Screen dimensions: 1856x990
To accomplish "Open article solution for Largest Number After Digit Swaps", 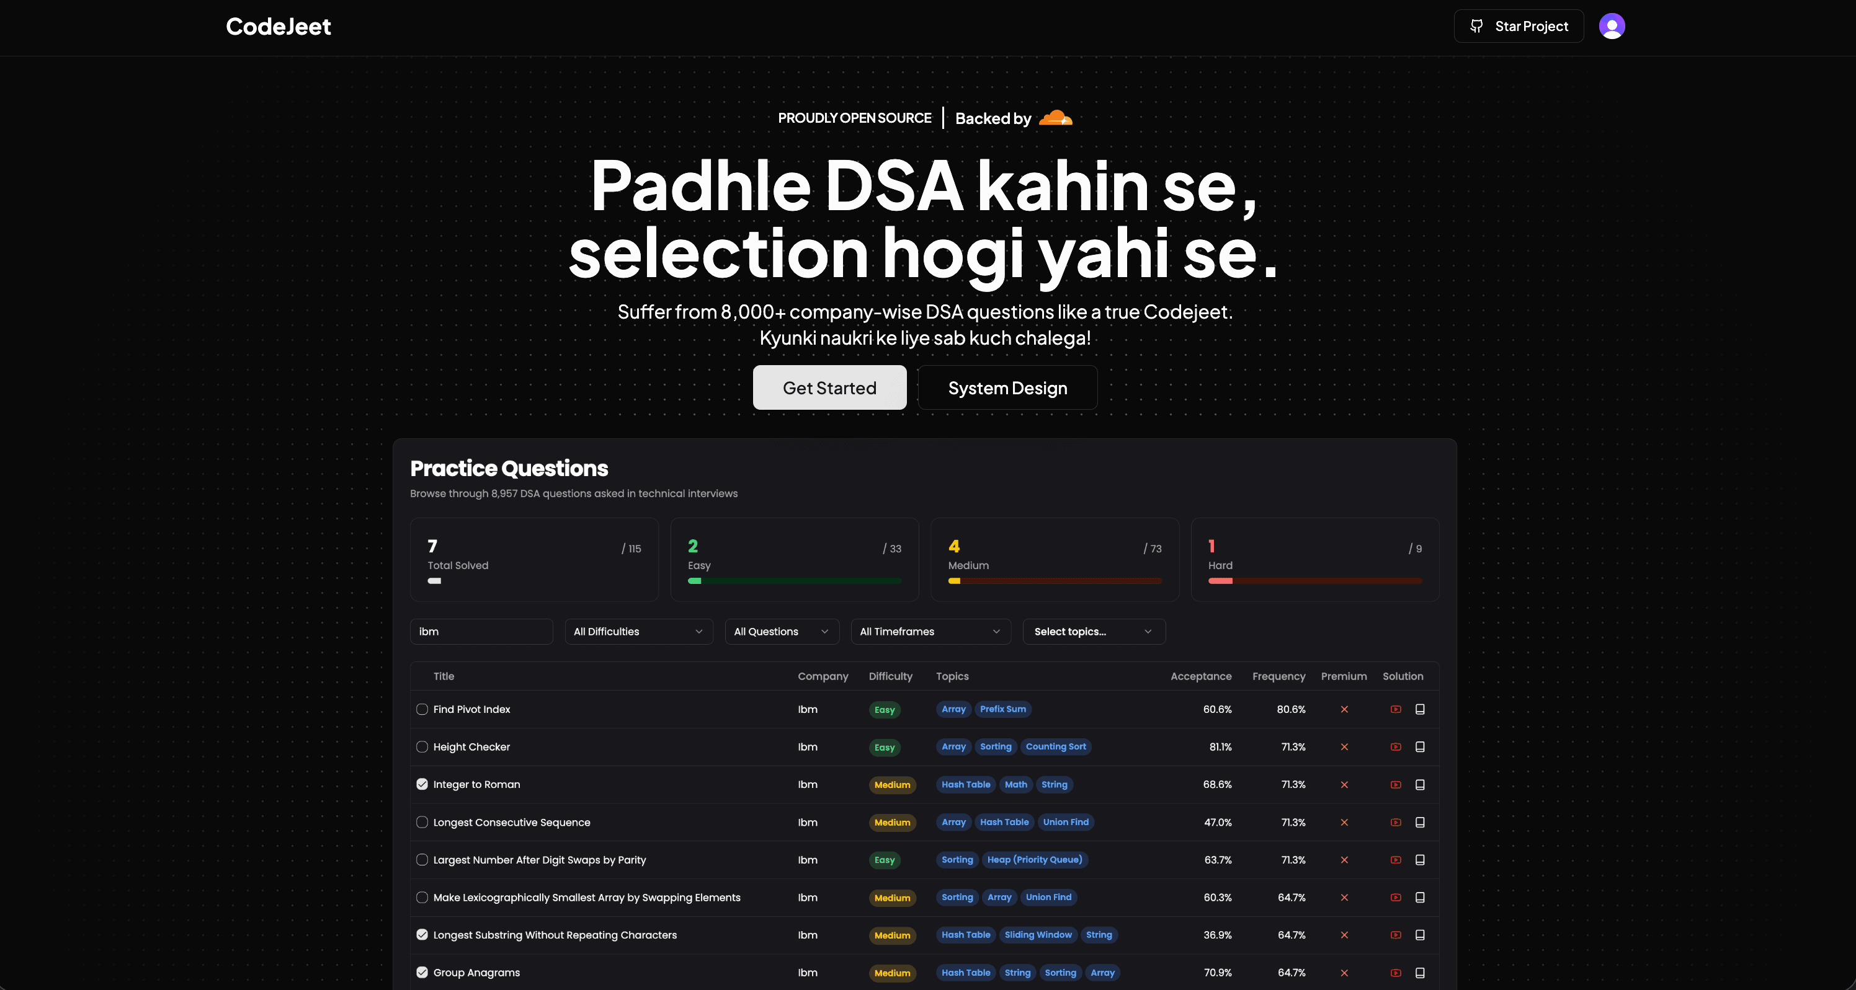I will [x=1419, y=860].
